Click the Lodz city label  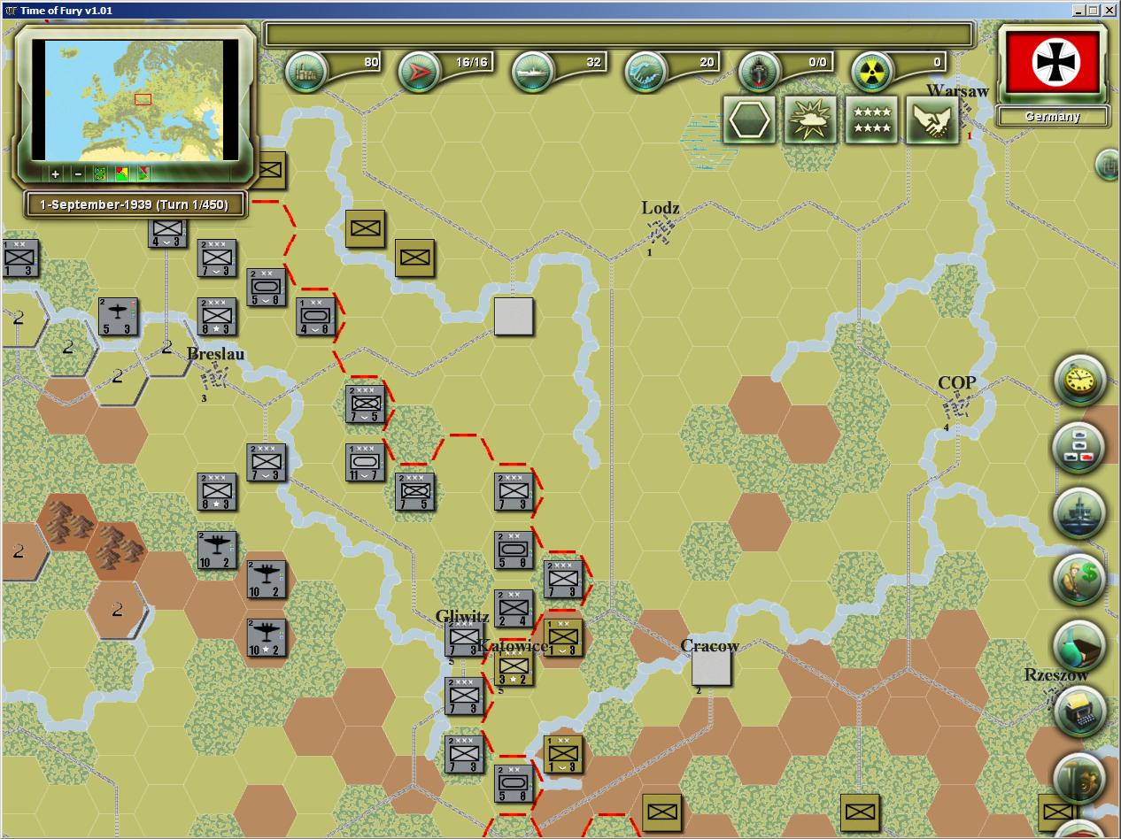(661, 208)
